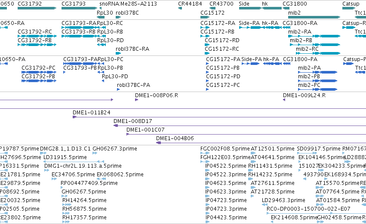This screenshot has width=366, height=224.
Task: Select the DME1-004B06 BAC label
Action: (x=175, y=138)
